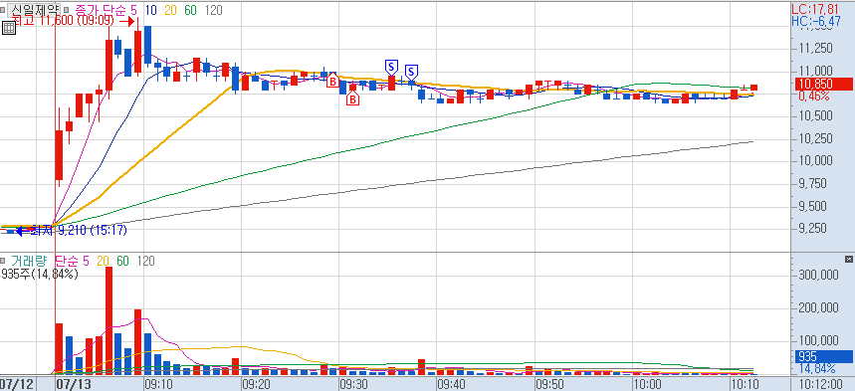This screenshot has height=391, width=855.
Task: Click the 최고 11,600 (09:09) high label
Action: point(64,21)
